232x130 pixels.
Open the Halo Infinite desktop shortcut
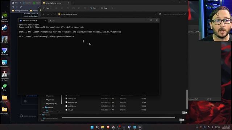coord(4,40)
